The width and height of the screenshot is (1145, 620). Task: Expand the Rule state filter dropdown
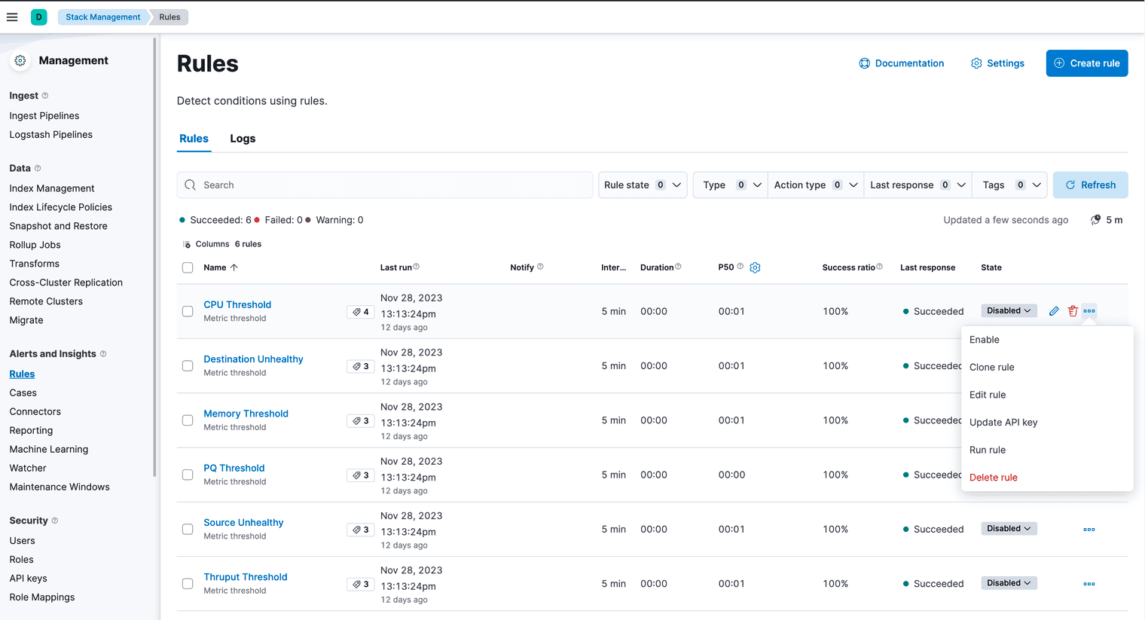pyautogui.click(x=642, y=185)
